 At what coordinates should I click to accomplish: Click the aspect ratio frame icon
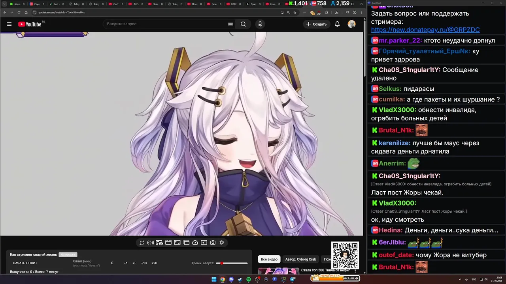tap(177, 243)
